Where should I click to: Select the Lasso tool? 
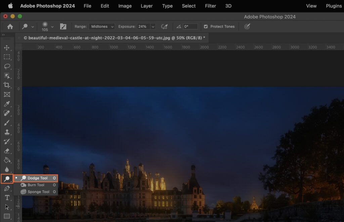pos(7,66)
